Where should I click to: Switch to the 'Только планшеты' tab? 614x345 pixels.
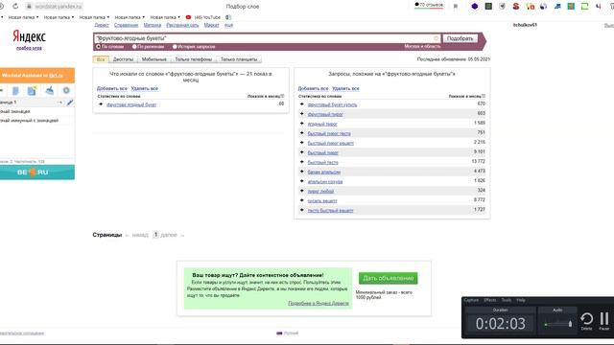coord(239,59)
